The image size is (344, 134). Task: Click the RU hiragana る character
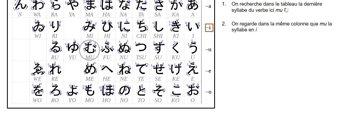pos(55,48)
